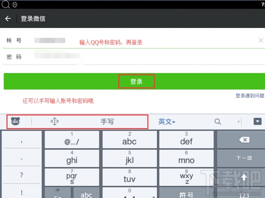Tap the backspace delete key

pyautogui.click(x=241, y=140)
